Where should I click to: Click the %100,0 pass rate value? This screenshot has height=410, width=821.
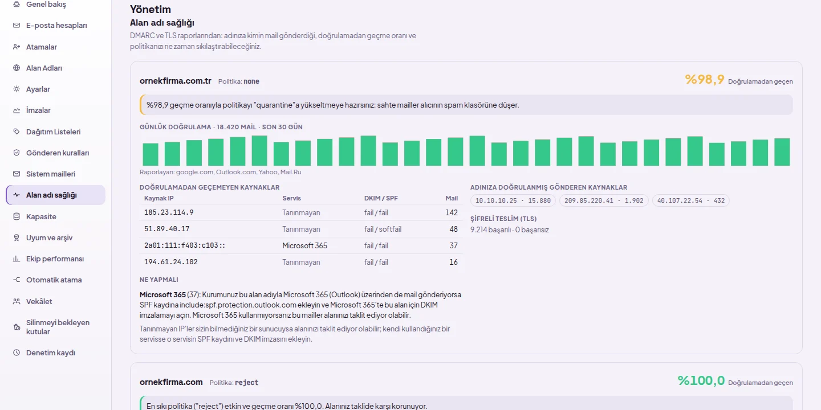[701, 380]
